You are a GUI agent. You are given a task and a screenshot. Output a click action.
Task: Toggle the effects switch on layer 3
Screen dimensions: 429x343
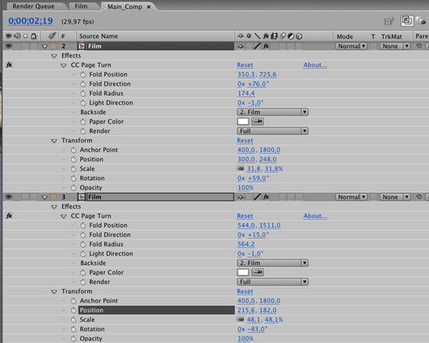click(x=265, y=197)
